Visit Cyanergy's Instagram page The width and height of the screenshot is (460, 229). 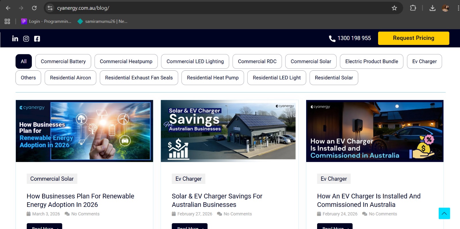point(26,39)
